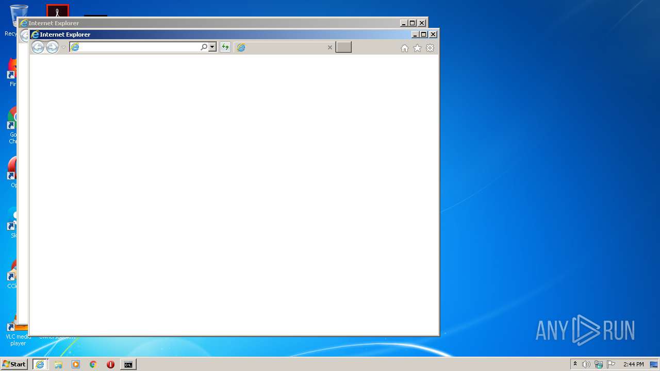
Task: Select the CCleaner desktop shortcut
Action: coord(12,273)
